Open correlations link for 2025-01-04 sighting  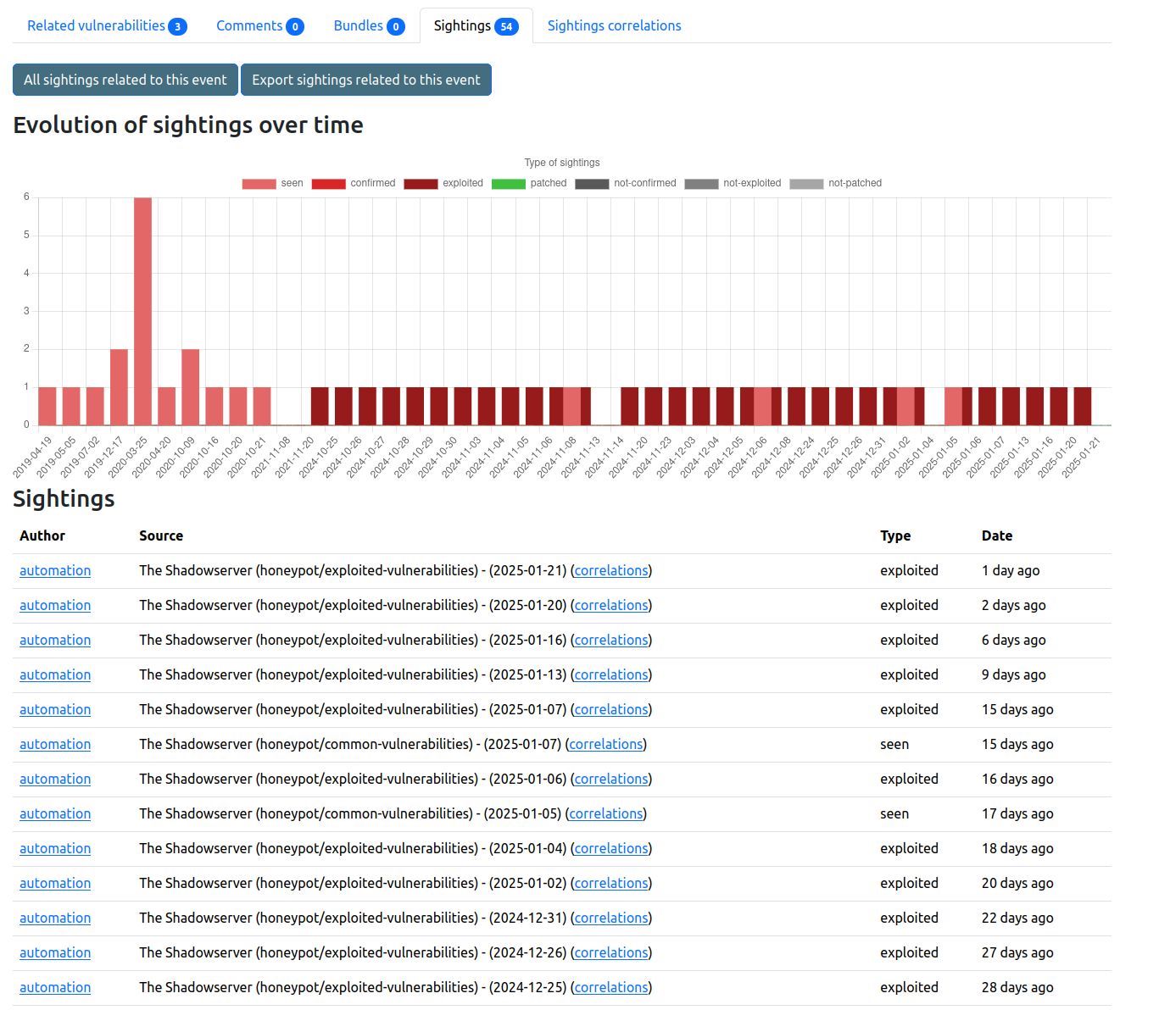click(x=611, y=848)
